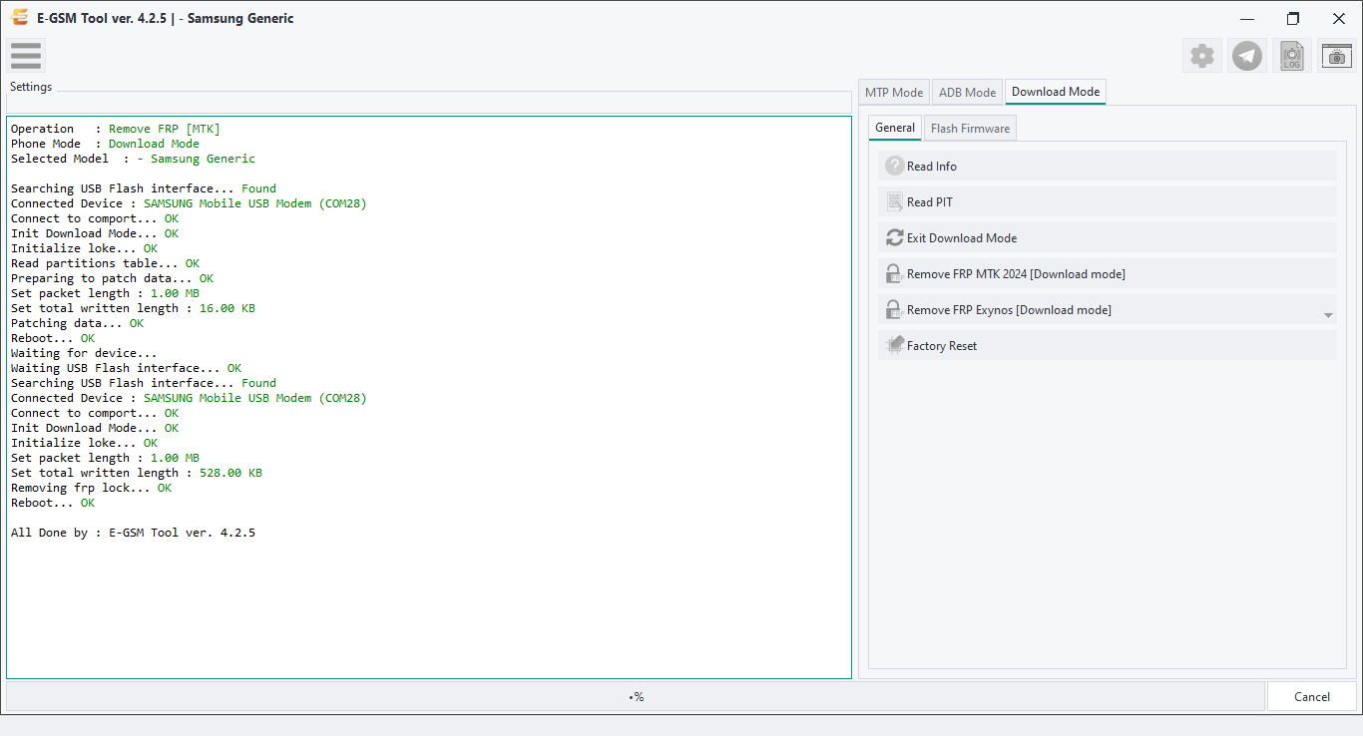This screenshot has width=1363, height=736.
Task: Click the 'Phone Mode : Download Mode' log line
Action: tap(105, 144)
